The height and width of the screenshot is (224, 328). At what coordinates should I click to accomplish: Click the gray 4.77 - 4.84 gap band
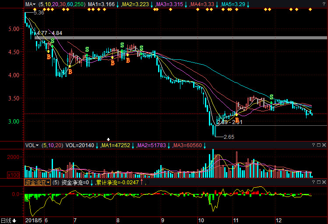(x=175, y=38)
